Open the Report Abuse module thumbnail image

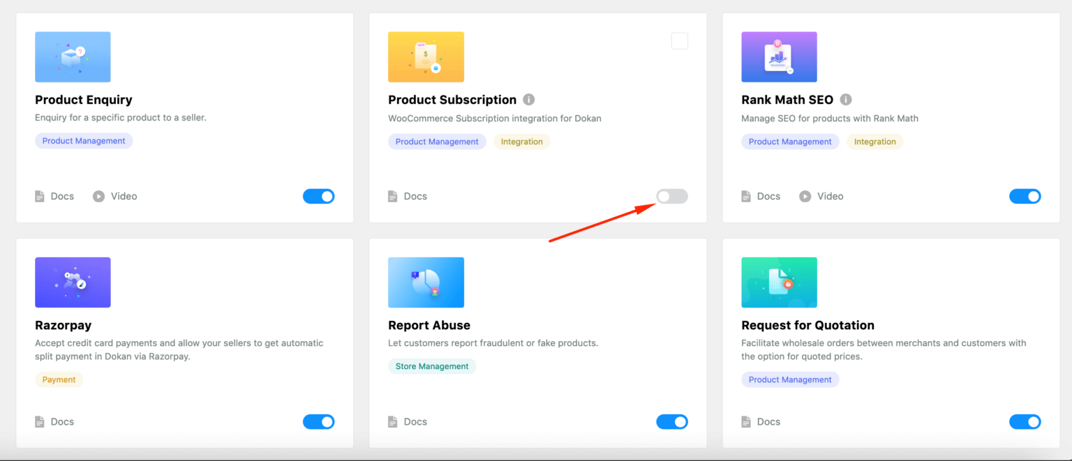(x=426, y=282)
